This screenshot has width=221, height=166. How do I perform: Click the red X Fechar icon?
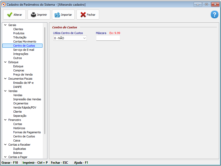(x=83, y=15)
